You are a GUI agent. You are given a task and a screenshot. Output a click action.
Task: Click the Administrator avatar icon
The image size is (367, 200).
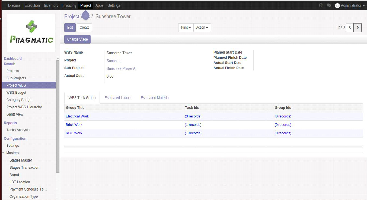coord(337,6)
